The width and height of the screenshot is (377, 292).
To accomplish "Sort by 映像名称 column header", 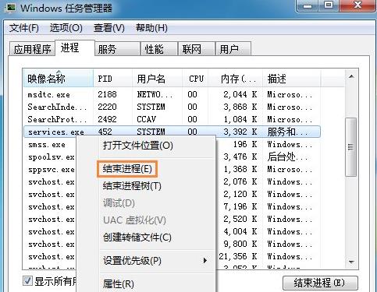I will tap(58, 79).
